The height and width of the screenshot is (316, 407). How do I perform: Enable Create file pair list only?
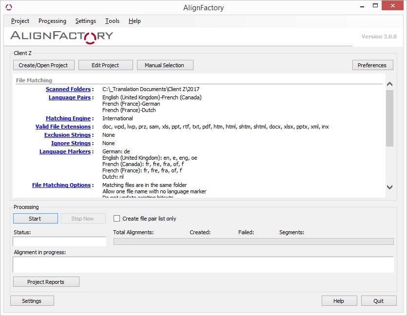[x=117, y=219]
